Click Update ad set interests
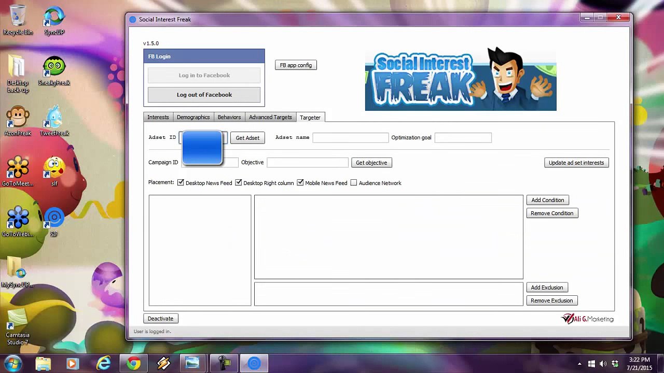The image size is (664, 373). [576, 163]
